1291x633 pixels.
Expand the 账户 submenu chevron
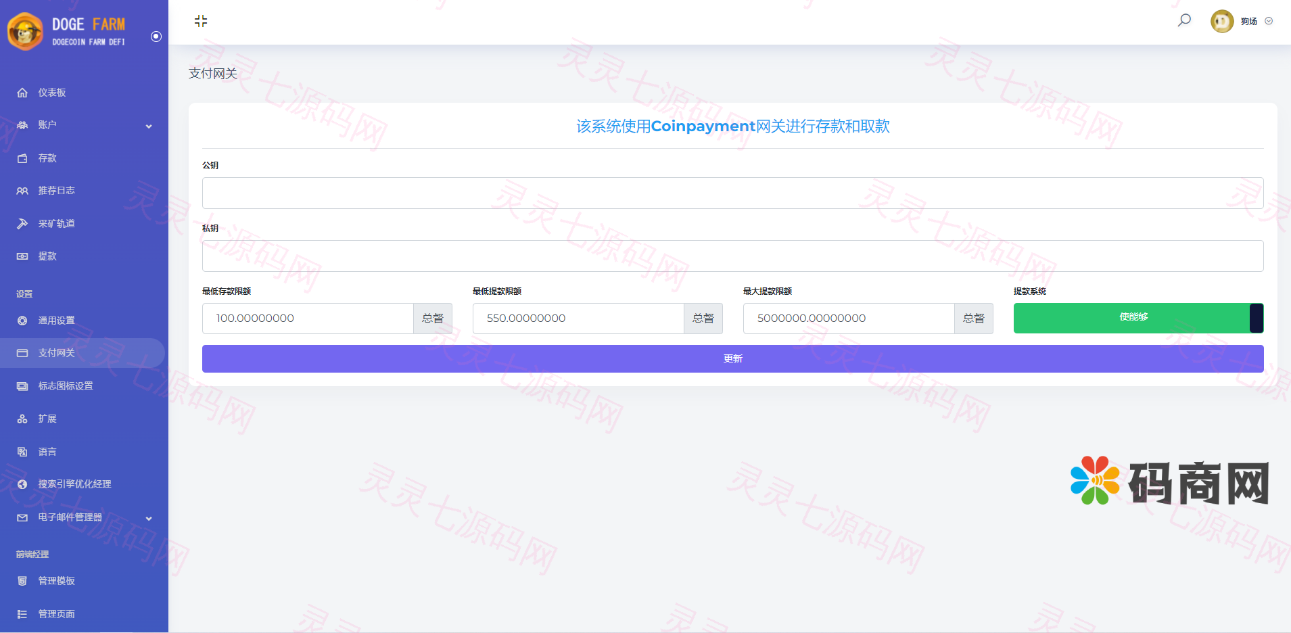coord(149,126)
